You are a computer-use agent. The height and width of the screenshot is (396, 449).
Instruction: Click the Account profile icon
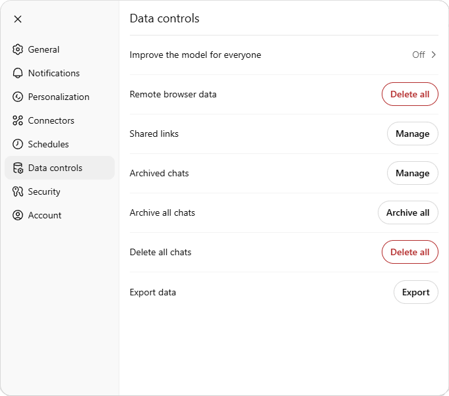tap(18, 215)
